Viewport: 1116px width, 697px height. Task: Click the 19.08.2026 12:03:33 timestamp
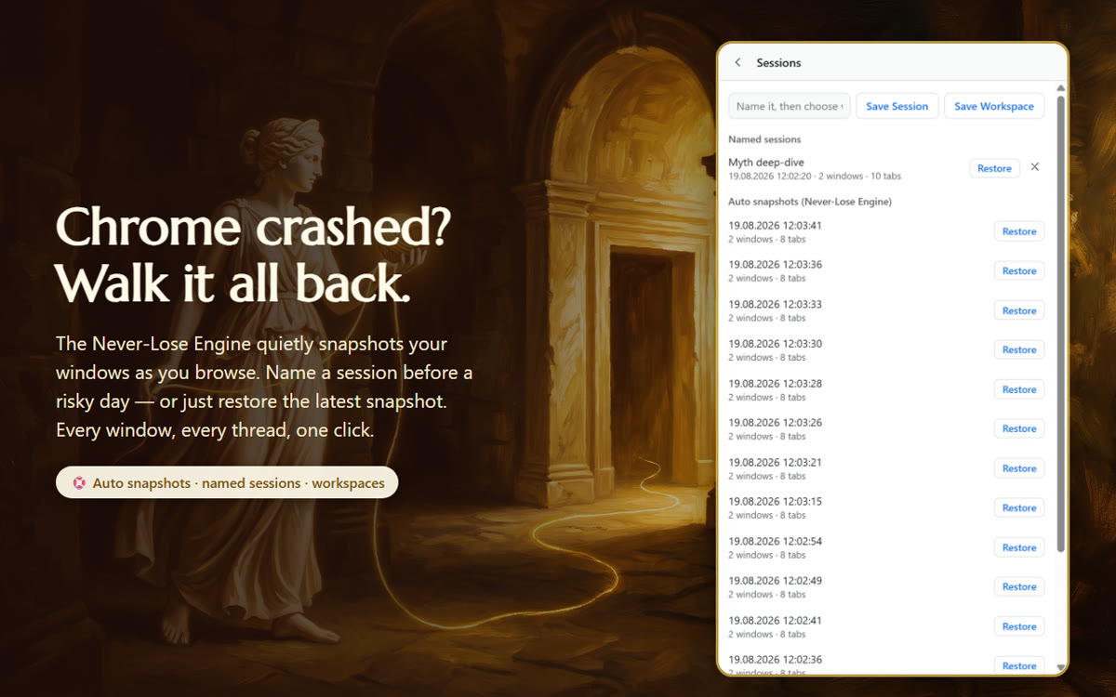[x=775, y=305]
